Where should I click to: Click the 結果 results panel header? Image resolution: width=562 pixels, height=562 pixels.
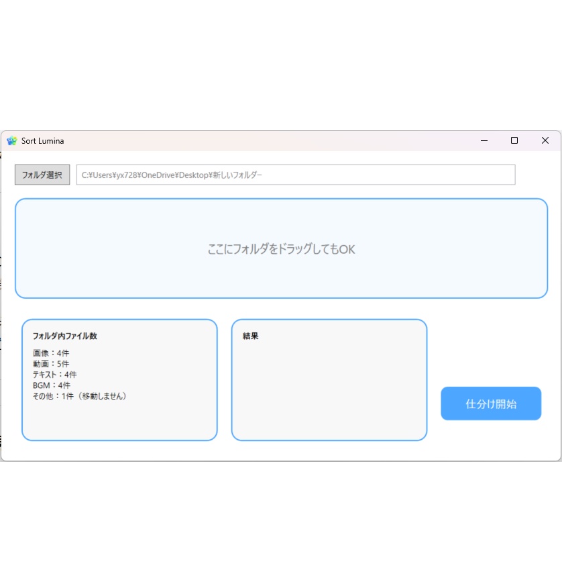pos(251,336)
